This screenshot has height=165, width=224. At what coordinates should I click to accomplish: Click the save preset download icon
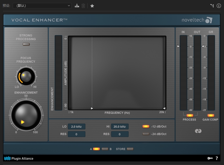pos(77,6)
